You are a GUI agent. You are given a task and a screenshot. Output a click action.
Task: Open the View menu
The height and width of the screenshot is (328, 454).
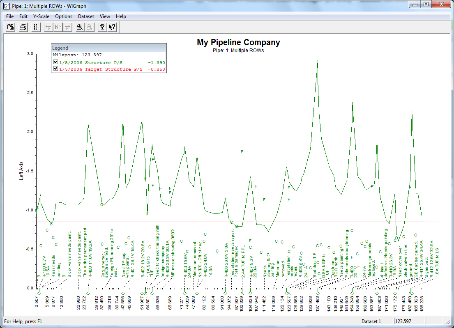105,16
